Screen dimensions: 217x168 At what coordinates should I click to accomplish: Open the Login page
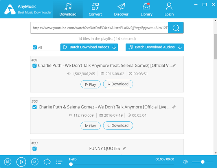pos(169,9)
